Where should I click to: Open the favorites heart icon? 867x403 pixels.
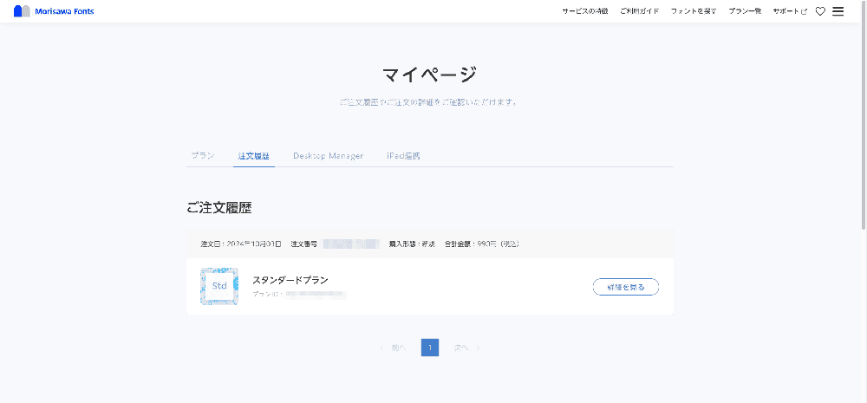point(820,11)
